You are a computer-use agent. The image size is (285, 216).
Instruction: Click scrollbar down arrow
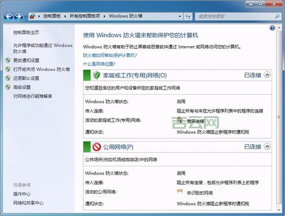click(x=279, y=210)
